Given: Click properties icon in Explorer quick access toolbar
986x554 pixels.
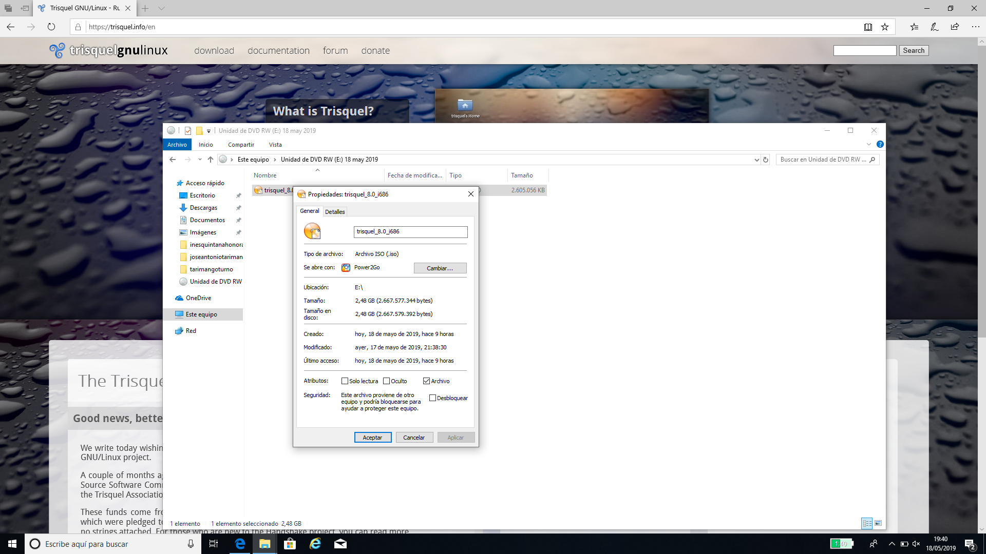Looking at the screenshot, I should (x=188, y=131).
